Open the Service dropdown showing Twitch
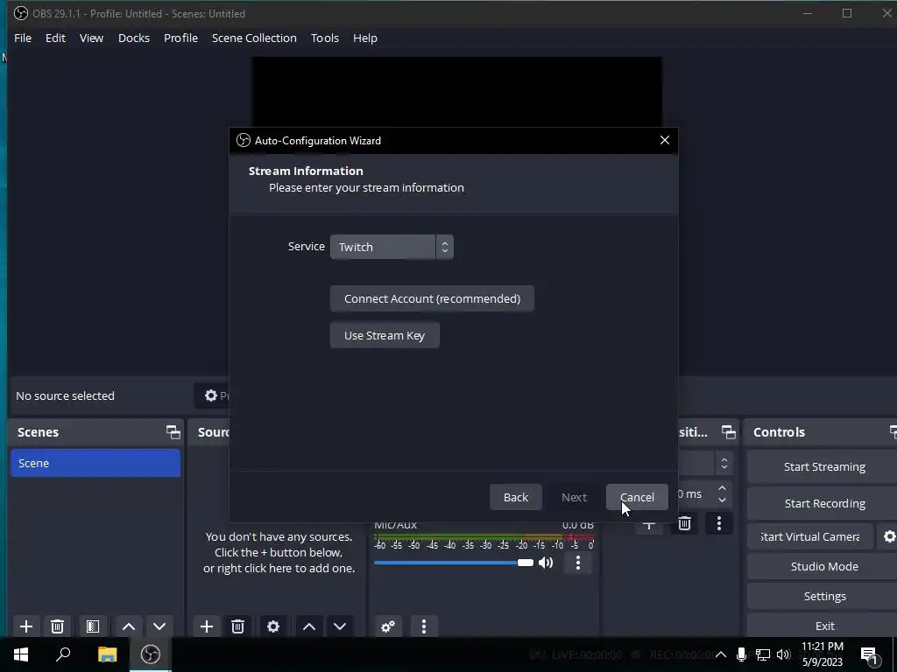 coord(392,247)
